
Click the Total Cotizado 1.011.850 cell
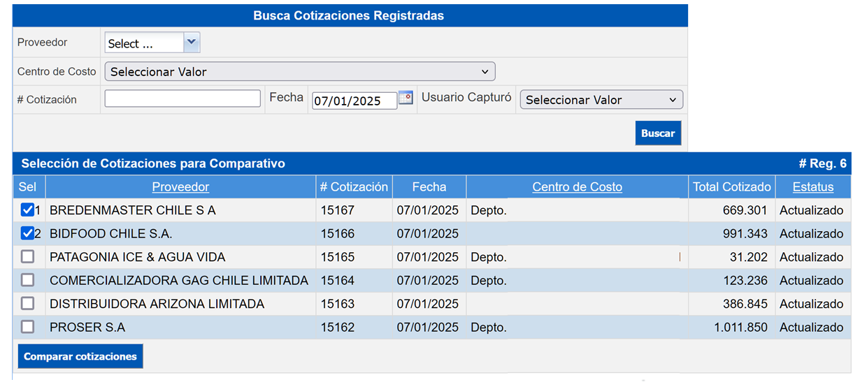click(731, 327)
